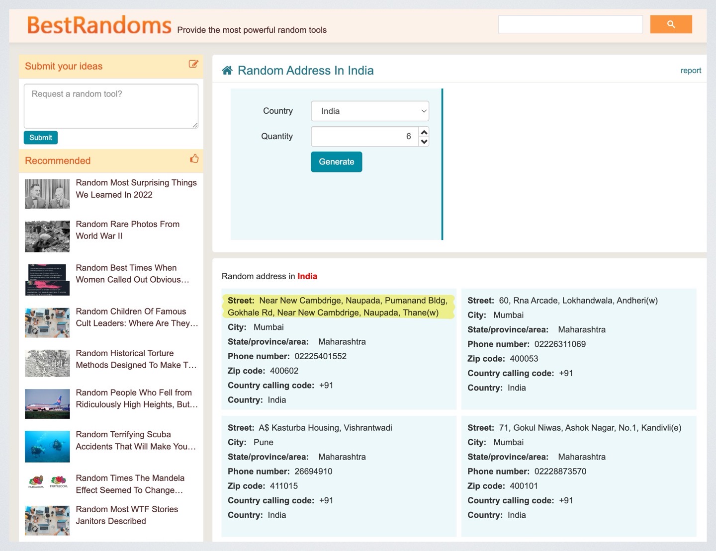The height and width of the screenshot is (551, 716).
Task: Increase quantity with the up arrow
Action: [x=424, y=132]
